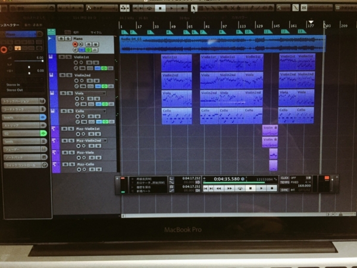
Task: Click the Cello instrument track icon
Action: click(53, 111)
